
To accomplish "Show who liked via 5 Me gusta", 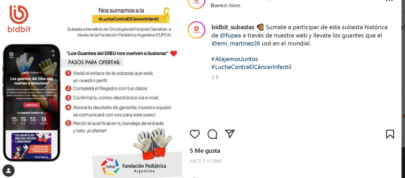I will click(x=205, y=151).
